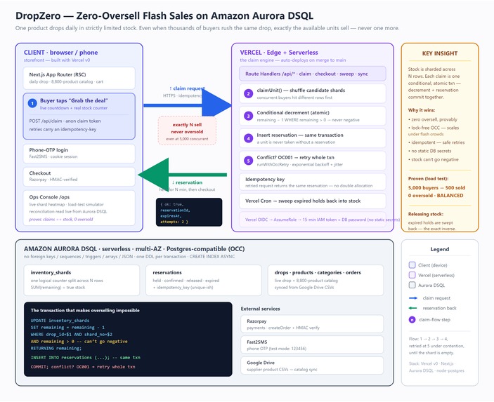Click "5,000 buyers → 500 sold" line
This screenshot has width=494, height=402.
point(436,188)
